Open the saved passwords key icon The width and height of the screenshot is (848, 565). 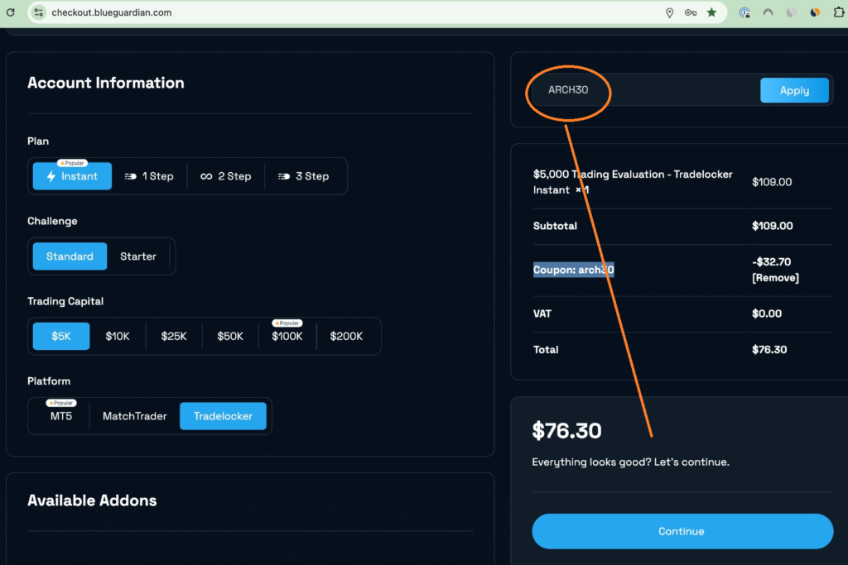click(x=691, y=12)
